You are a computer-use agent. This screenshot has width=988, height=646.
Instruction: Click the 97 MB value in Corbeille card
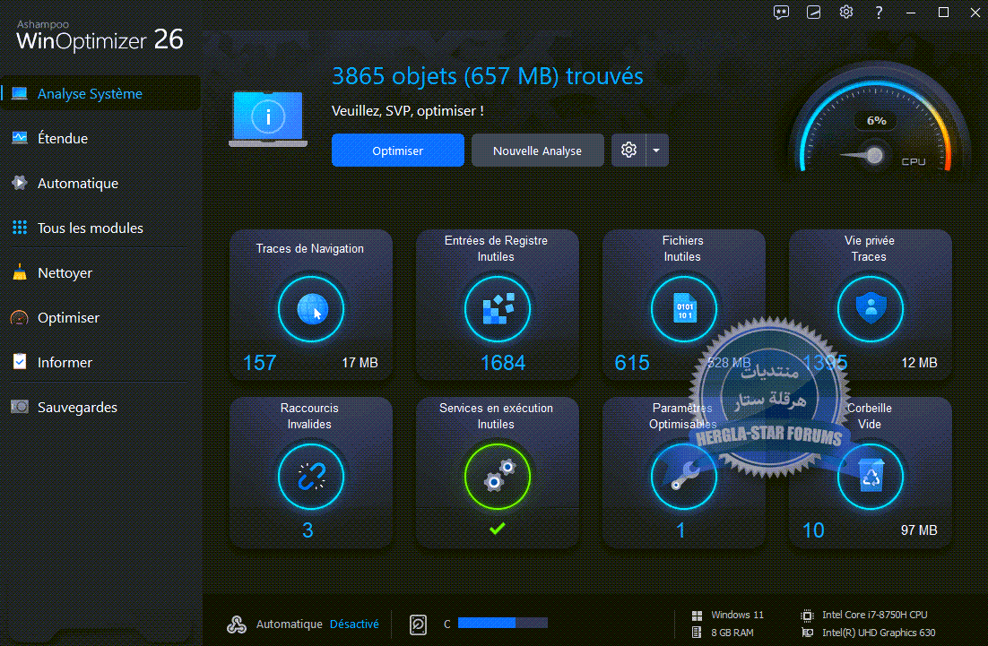click(x=919, y=530)
